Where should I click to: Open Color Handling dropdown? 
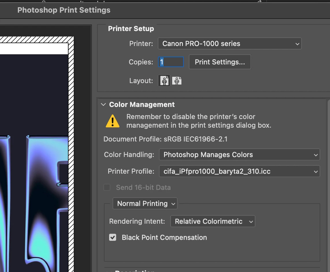point(240,154)
